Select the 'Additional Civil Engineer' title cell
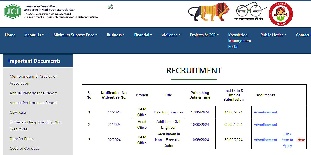The width and height of the screenshot is (311, 155). [168, 125]
